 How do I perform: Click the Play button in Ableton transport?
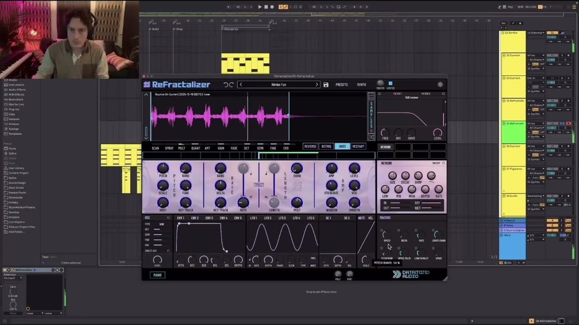point(260,7)
